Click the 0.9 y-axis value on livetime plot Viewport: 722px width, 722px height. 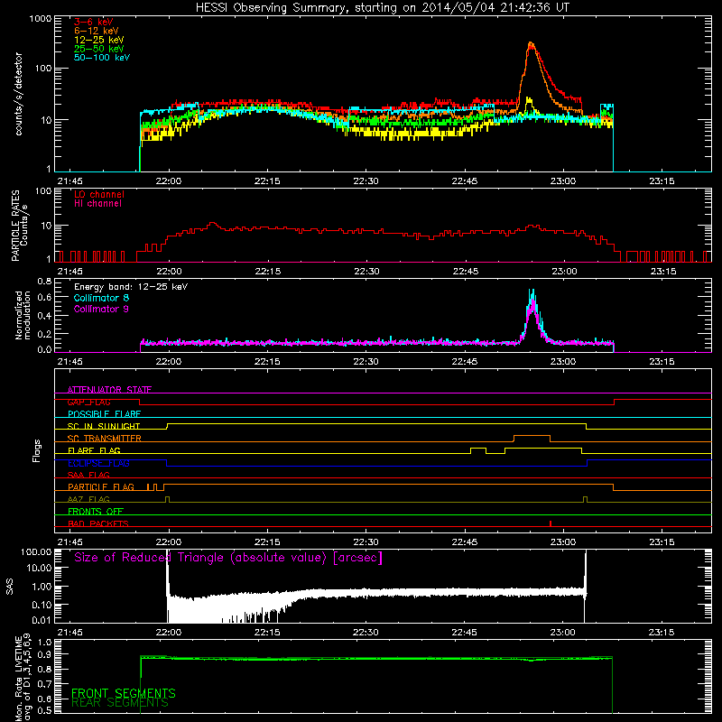coord(44,654)
